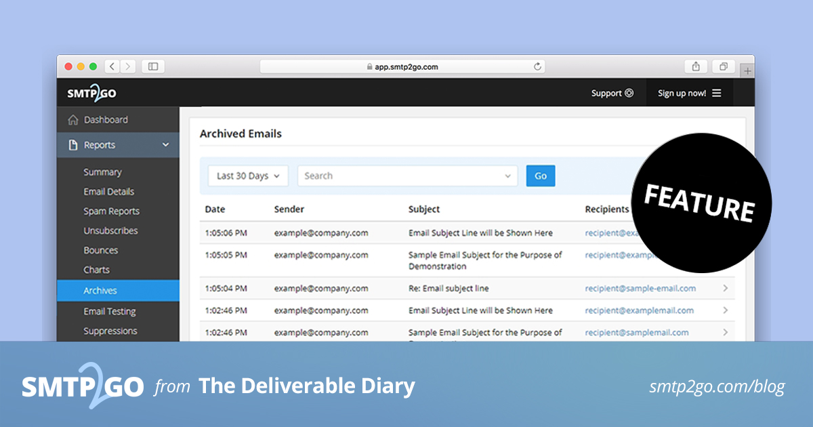
Task: Click the Reports document icon
Action: 73,144
